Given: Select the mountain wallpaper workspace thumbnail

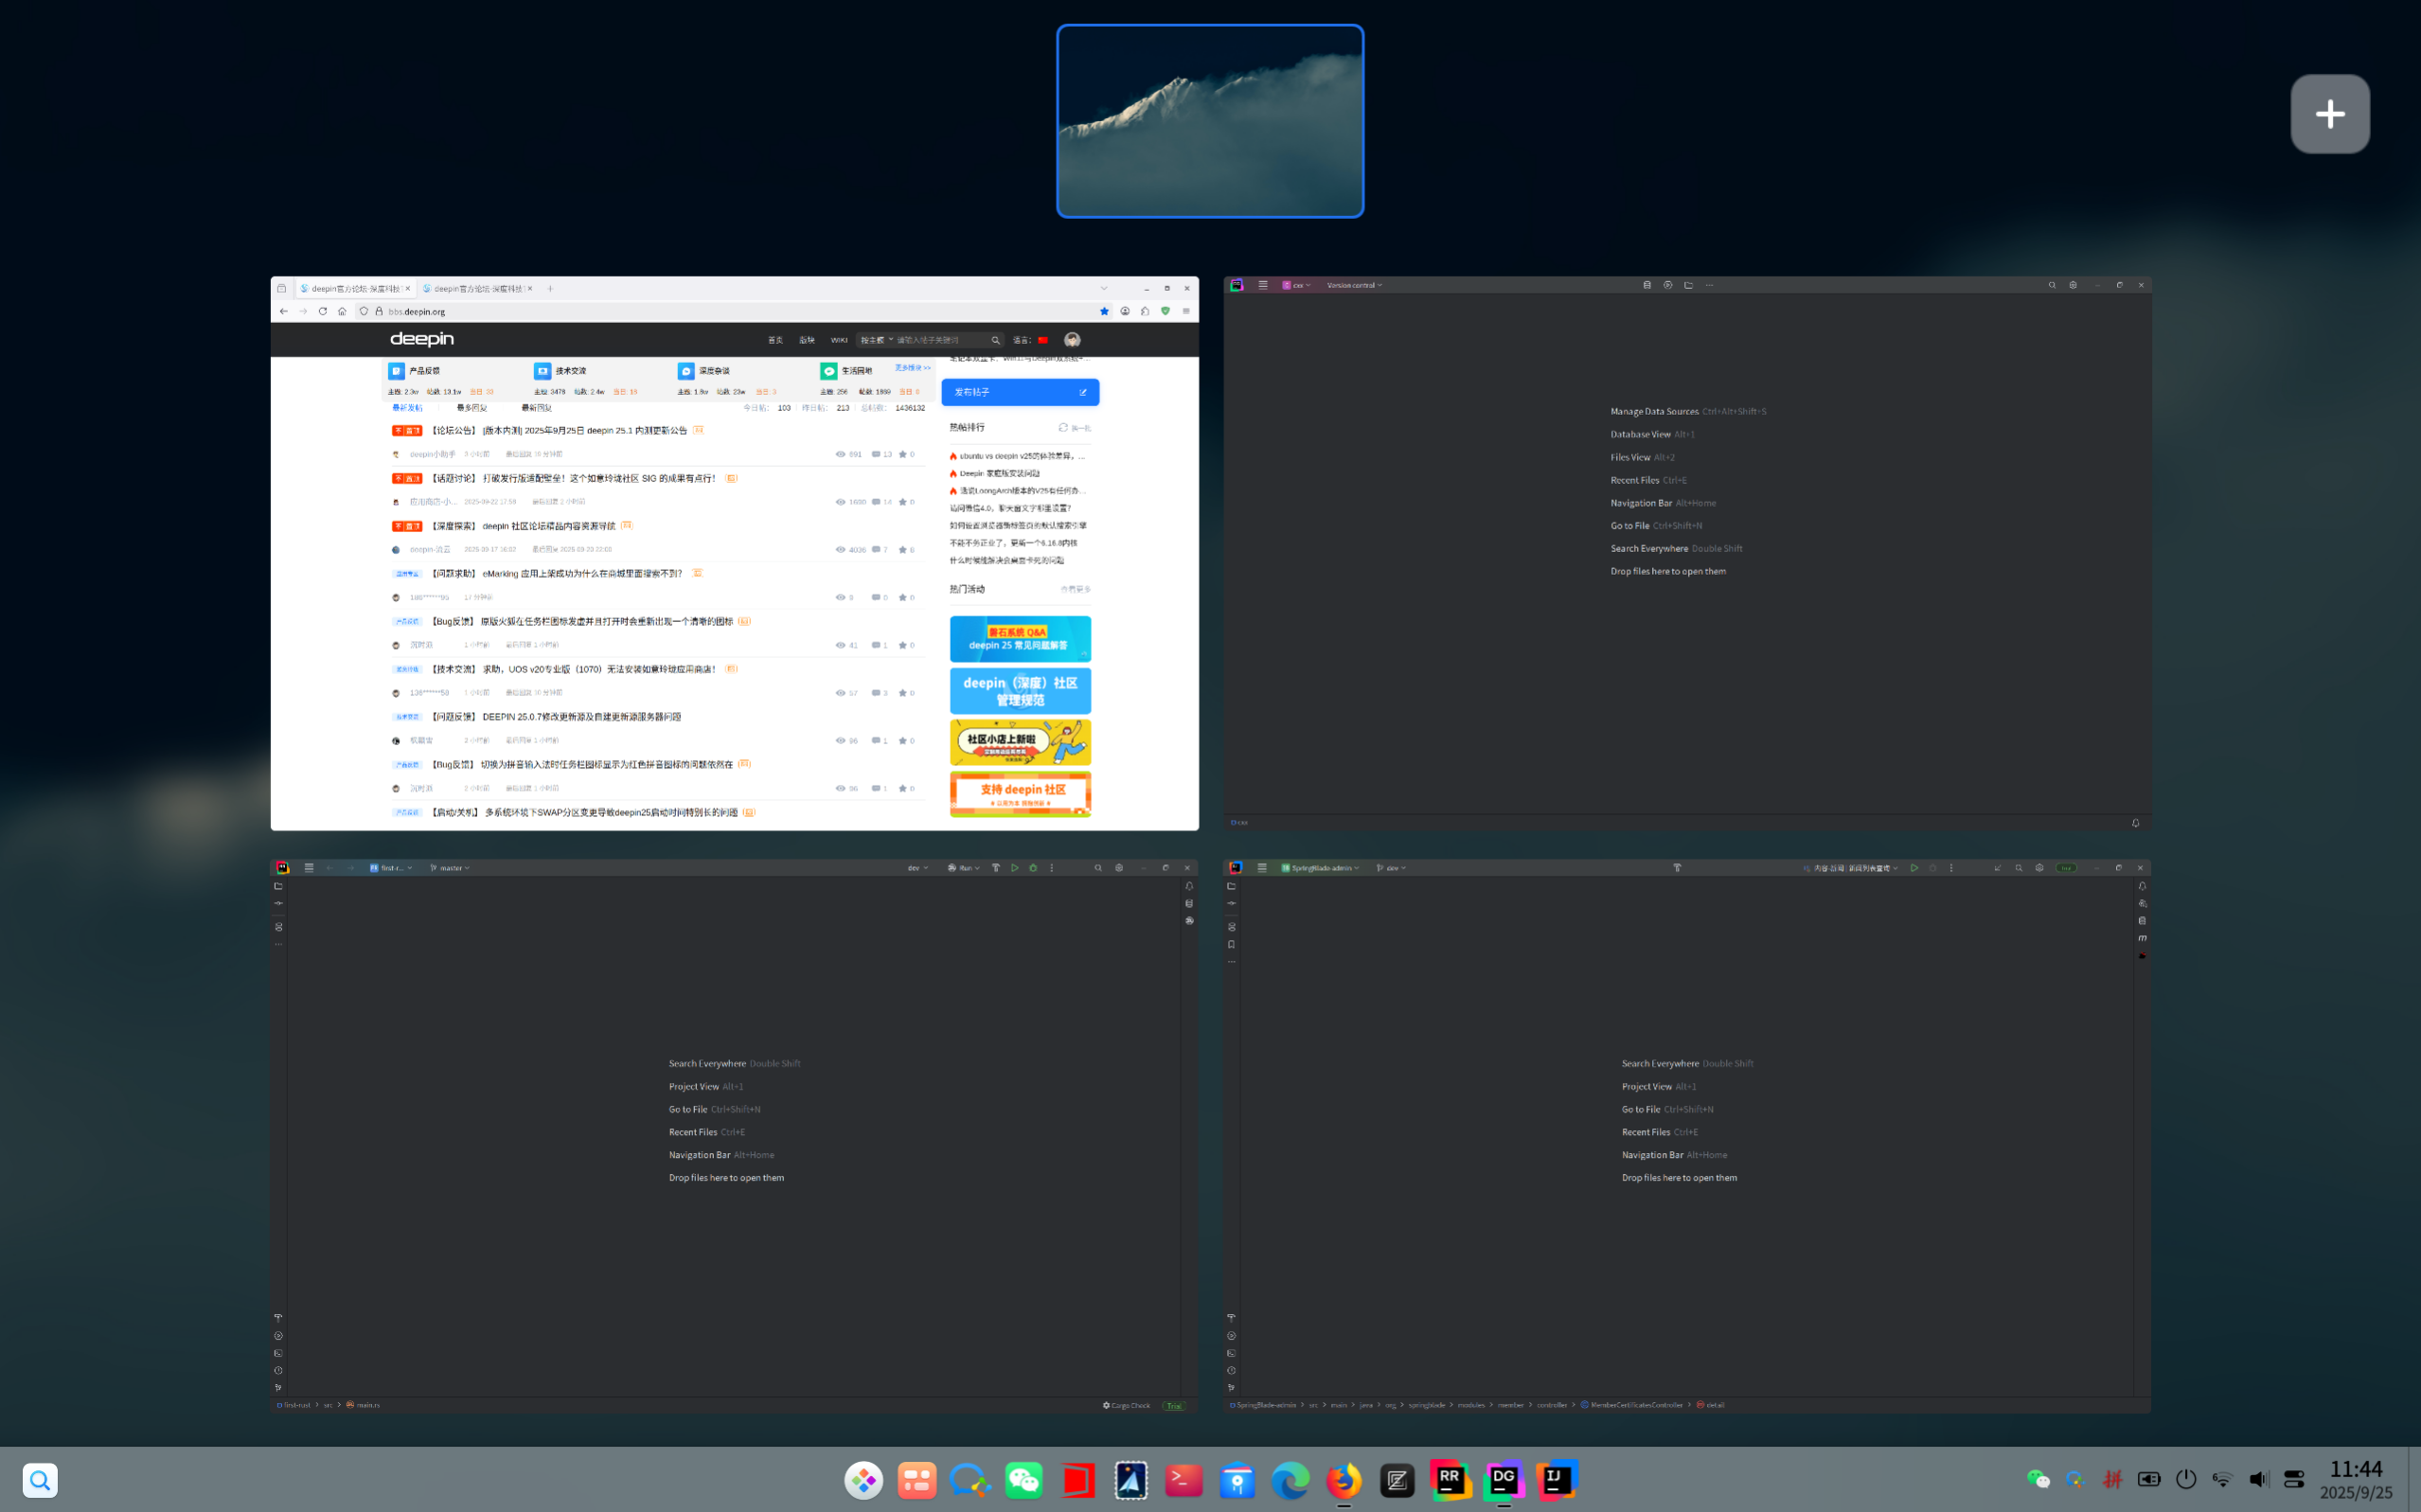Looking at the screenshot, I should coord(1210,121).
